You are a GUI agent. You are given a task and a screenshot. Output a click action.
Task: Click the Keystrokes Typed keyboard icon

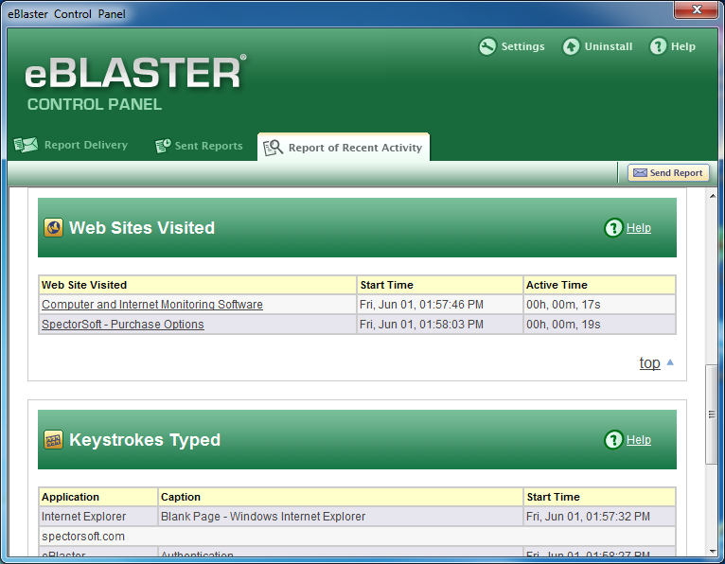point(54,440)
